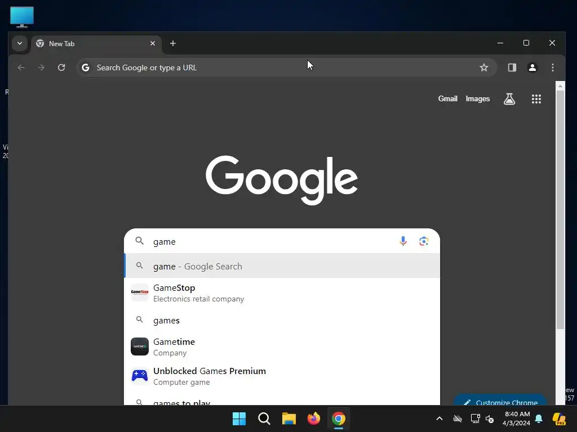Open the Chrome side panel

click(x=512, y=67)
